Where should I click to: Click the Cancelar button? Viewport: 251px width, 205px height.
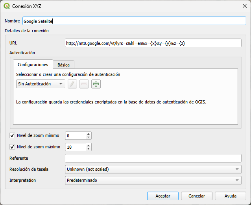pos(197,196)
